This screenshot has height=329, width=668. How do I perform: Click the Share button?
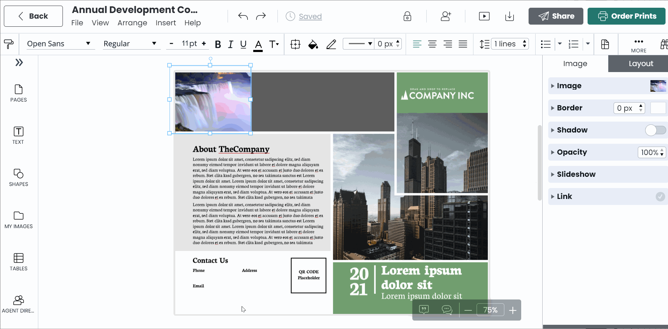pos(556,16)
